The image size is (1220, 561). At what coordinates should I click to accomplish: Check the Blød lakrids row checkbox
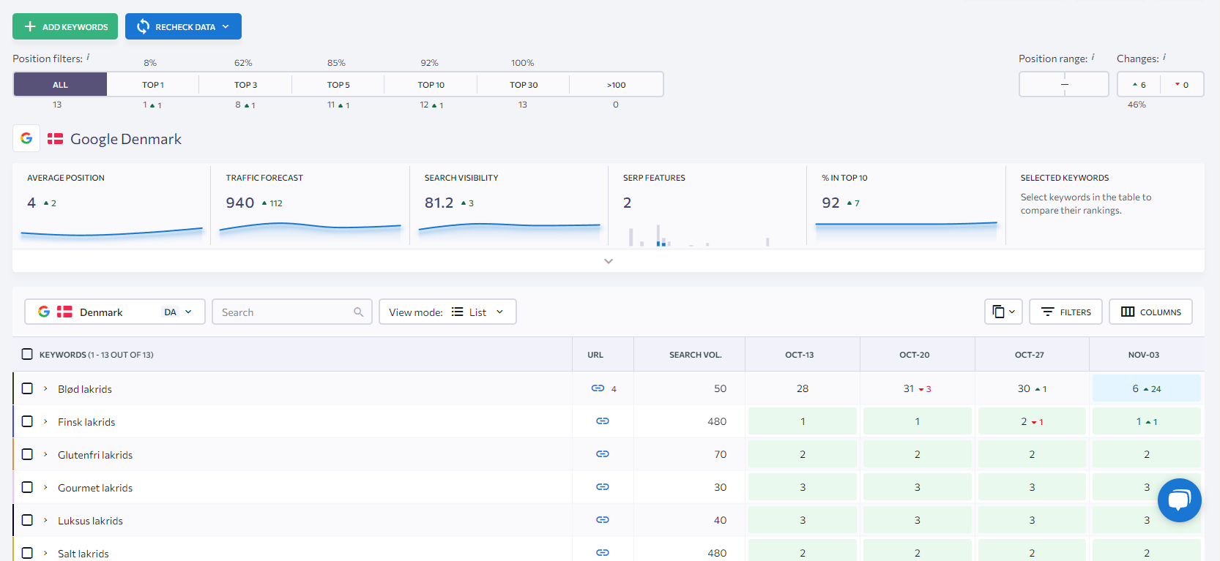coord(27,388)
